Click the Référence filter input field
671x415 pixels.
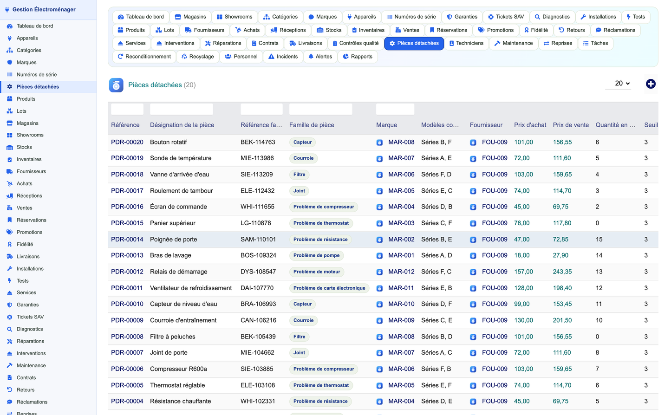point(127,109)
